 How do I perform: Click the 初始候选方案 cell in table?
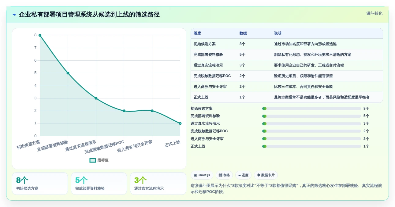coord(205,44)
